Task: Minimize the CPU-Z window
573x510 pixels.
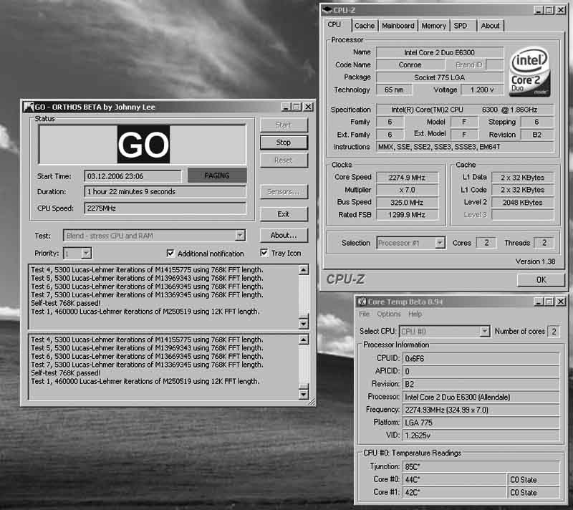Action: 539,10
